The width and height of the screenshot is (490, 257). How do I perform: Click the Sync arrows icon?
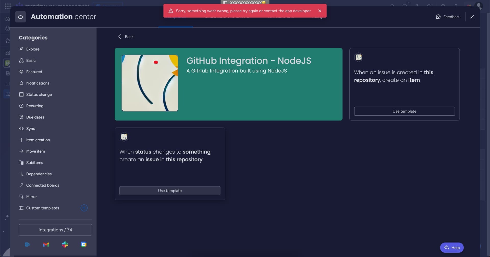(21, 129)
